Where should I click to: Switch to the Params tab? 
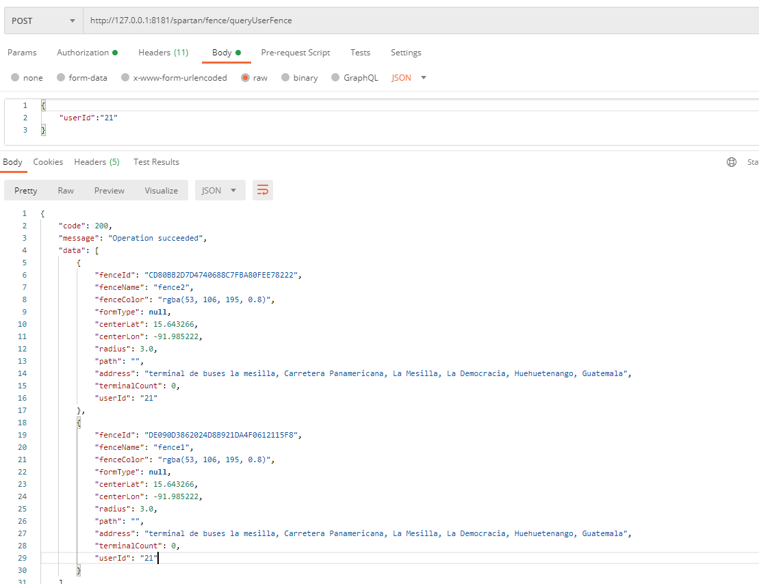pos(22,53)
